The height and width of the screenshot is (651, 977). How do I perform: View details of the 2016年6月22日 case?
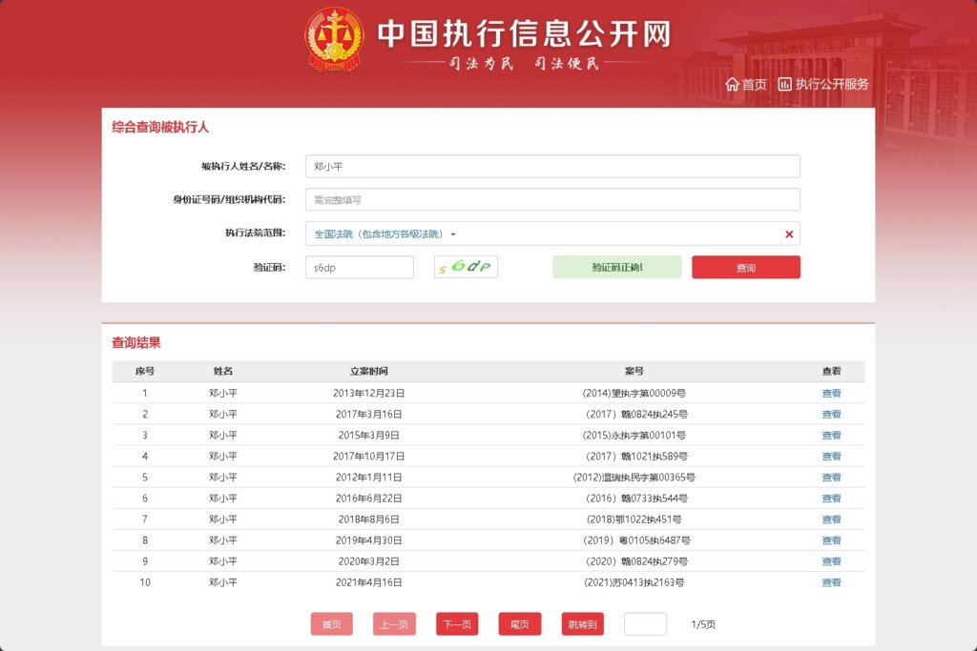click(x=831, y=498)
